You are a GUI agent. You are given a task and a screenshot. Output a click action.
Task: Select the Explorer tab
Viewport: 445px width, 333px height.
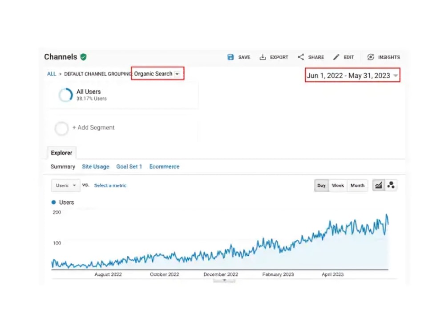pyautogui.click(x=61, y=153)
